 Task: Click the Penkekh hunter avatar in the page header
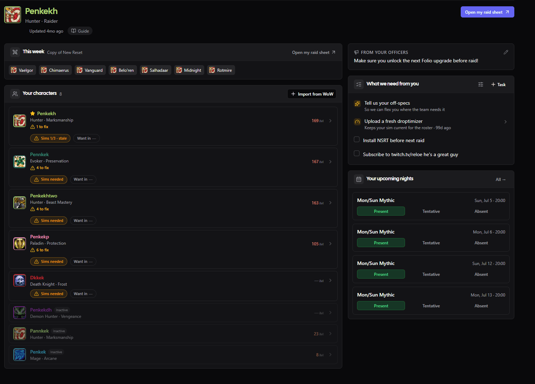point(13,15)
